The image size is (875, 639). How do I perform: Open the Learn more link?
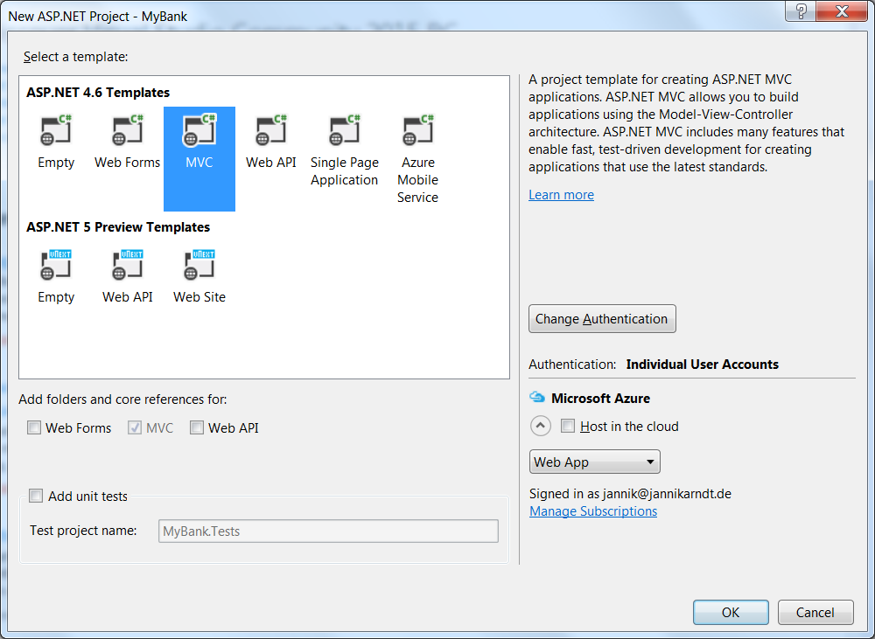(x=561, y=195)
